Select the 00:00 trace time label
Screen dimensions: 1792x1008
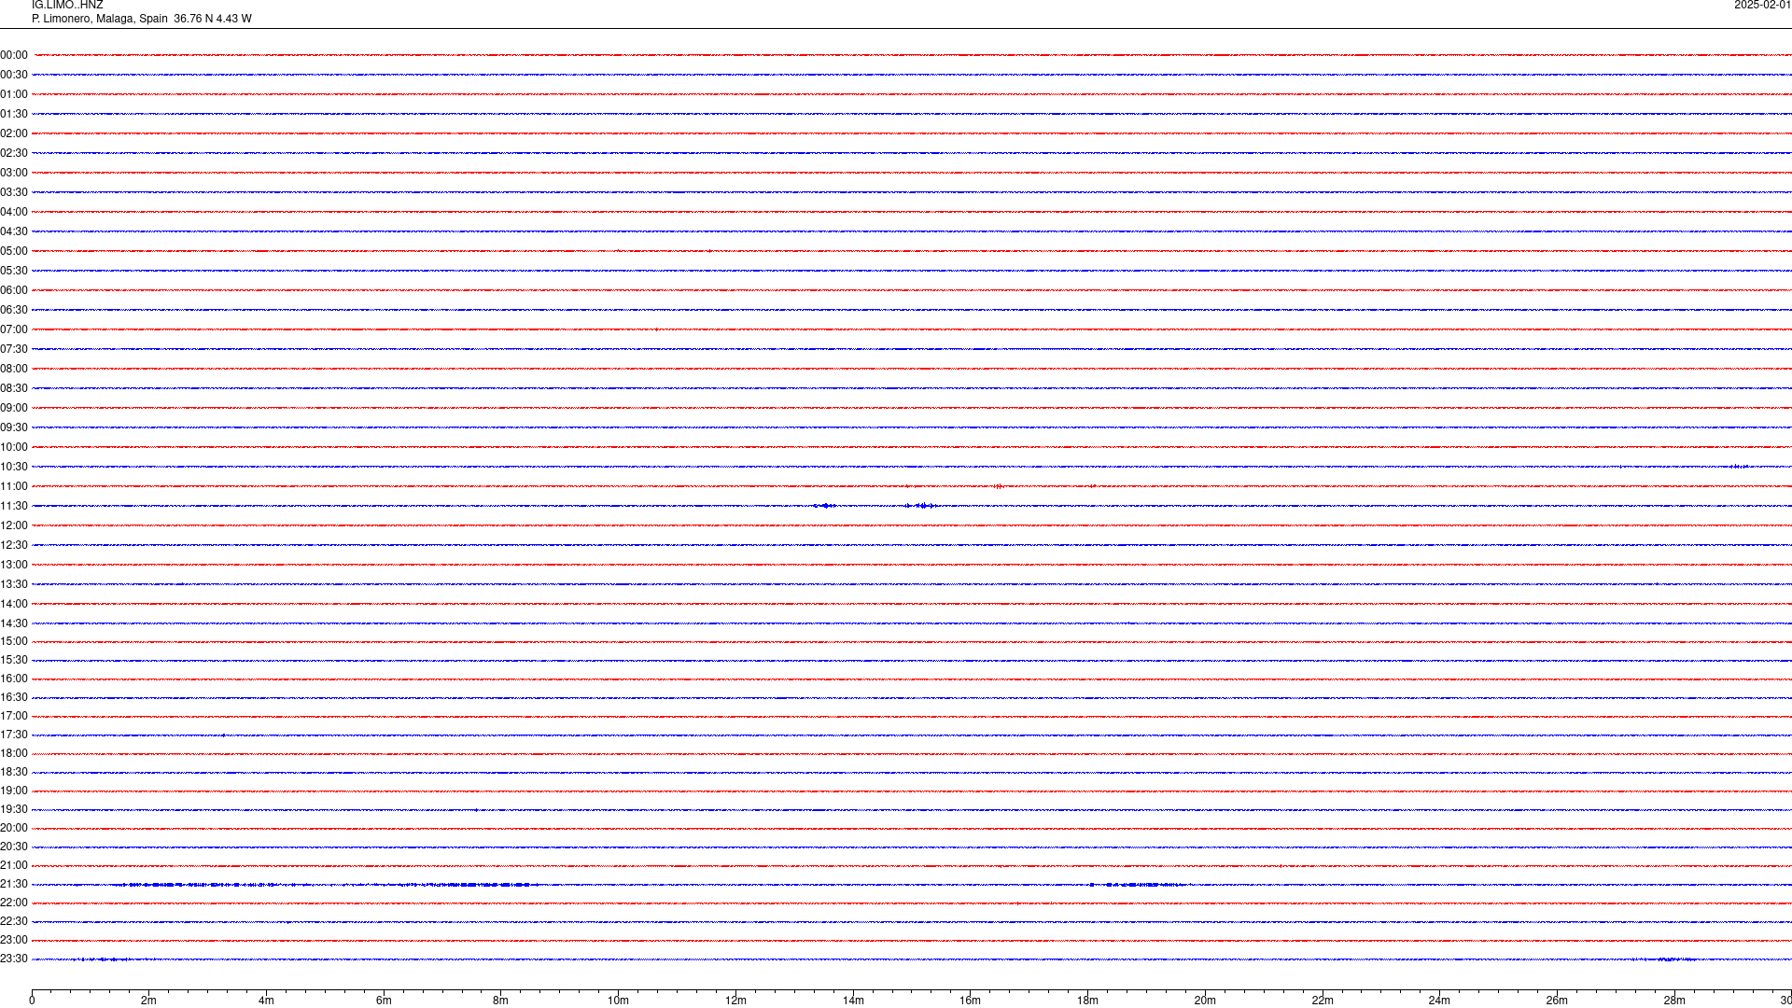[14, 55]
